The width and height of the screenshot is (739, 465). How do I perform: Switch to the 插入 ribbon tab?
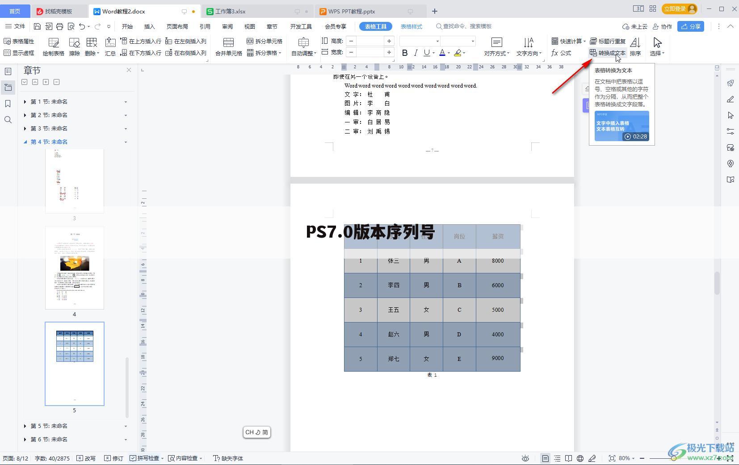tap(149, 26)
